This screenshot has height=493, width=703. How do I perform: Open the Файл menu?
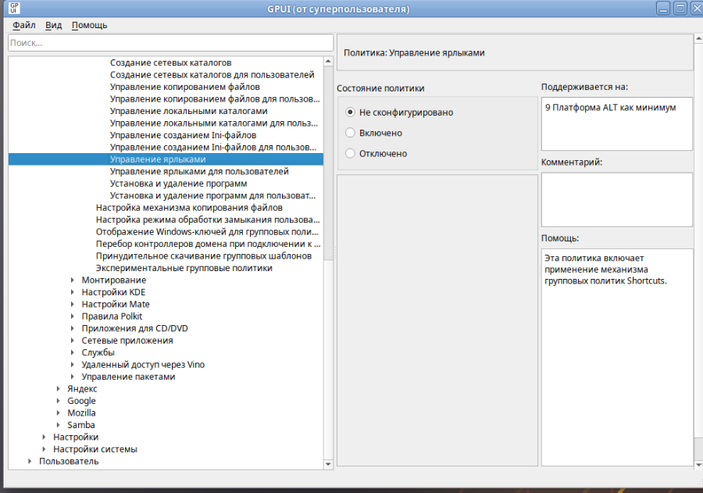point(23,25)
